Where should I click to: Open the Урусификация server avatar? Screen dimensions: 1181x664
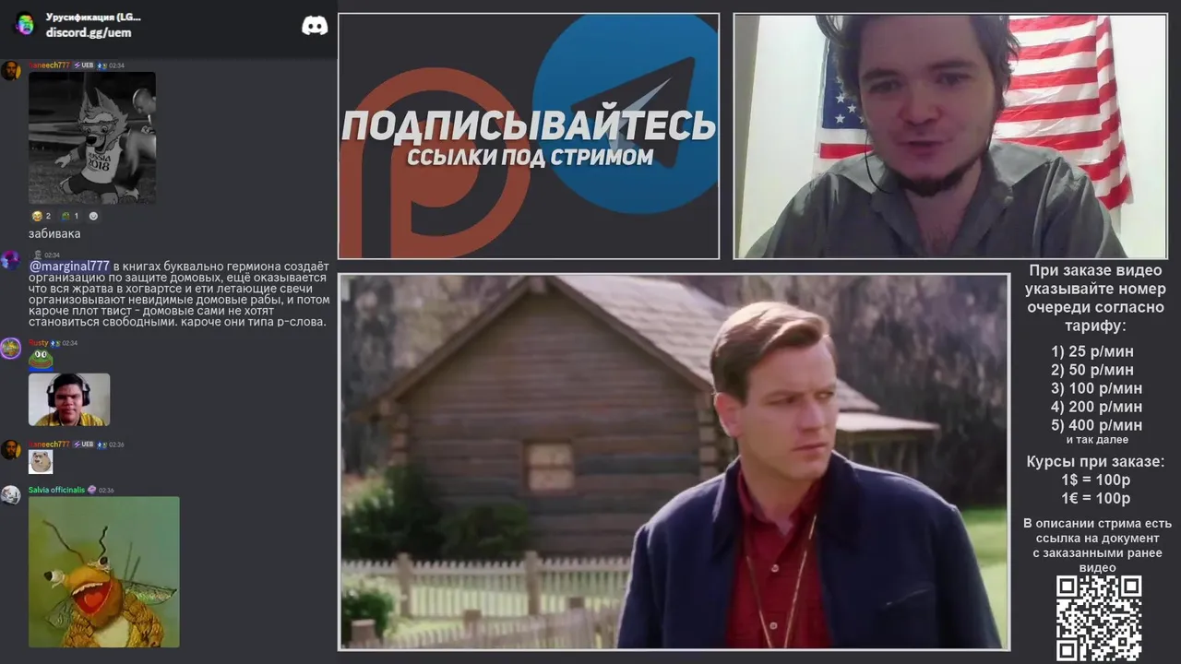tap(24, 24)
